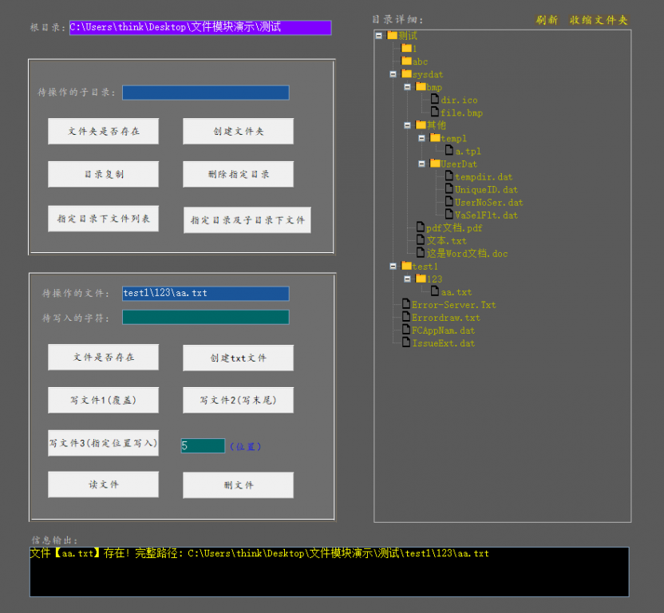Click the 文件夹是否存在 button
The image size is (664, 613).
tap(103, 132)
